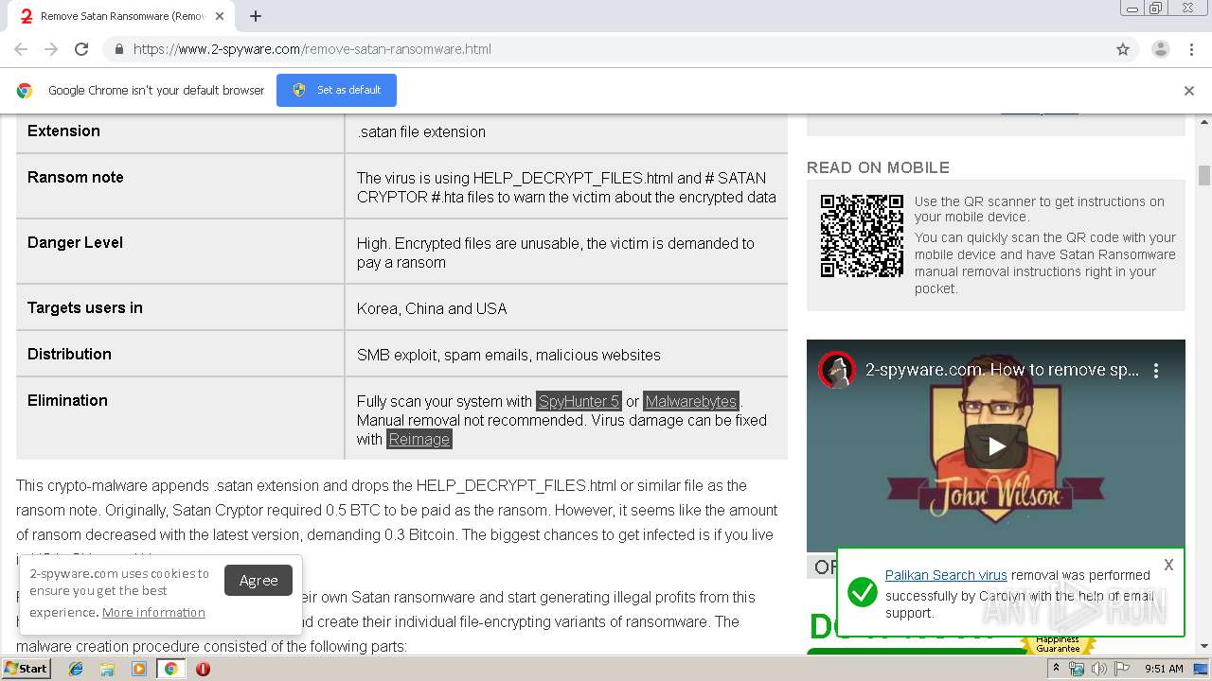
Task: Open the video title link
Action: (x=1002, y=370)
